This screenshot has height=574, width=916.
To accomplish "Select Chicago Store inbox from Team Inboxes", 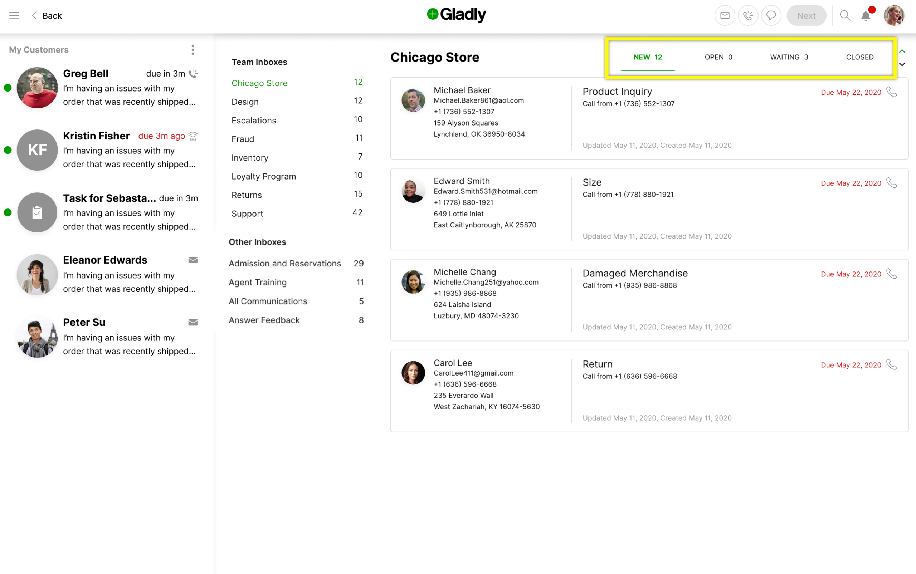I will point(260,83).
